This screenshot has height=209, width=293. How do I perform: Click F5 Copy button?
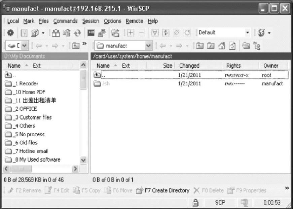pyautogui.click(x=86, y=190)
